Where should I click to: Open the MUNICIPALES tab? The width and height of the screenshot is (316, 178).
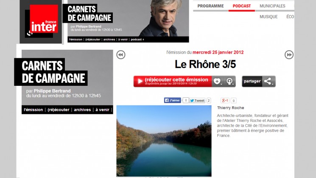click(272, 6)
